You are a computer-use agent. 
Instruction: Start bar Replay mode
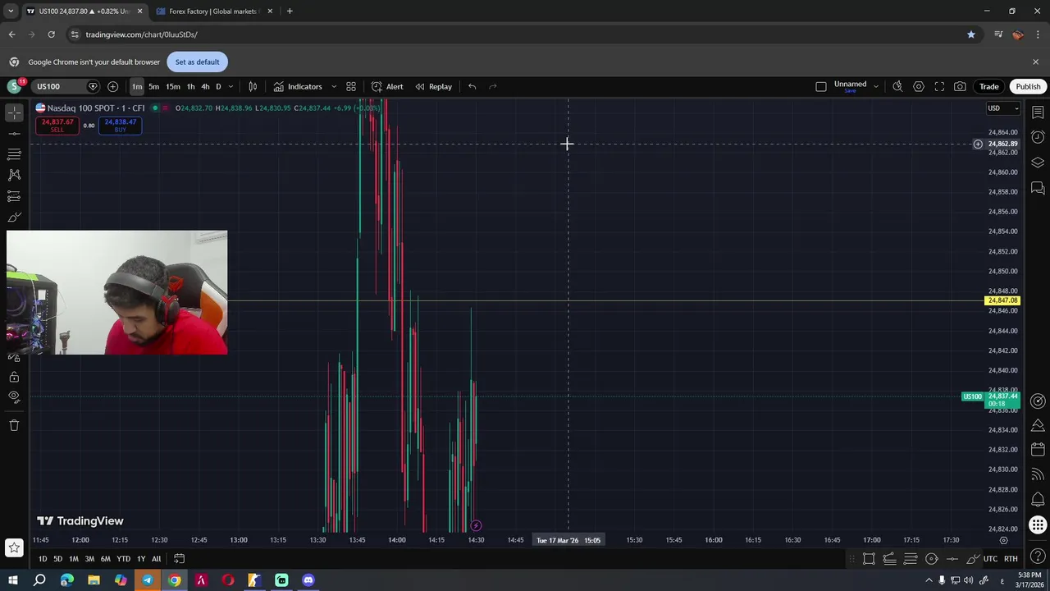[434, 86]
